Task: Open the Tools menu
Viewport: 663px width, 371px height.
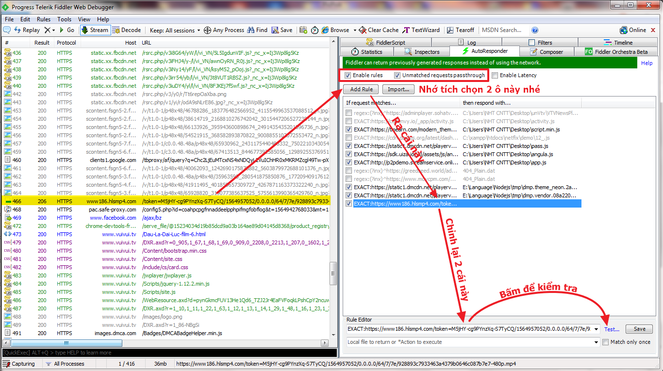Action: [65, 19]
